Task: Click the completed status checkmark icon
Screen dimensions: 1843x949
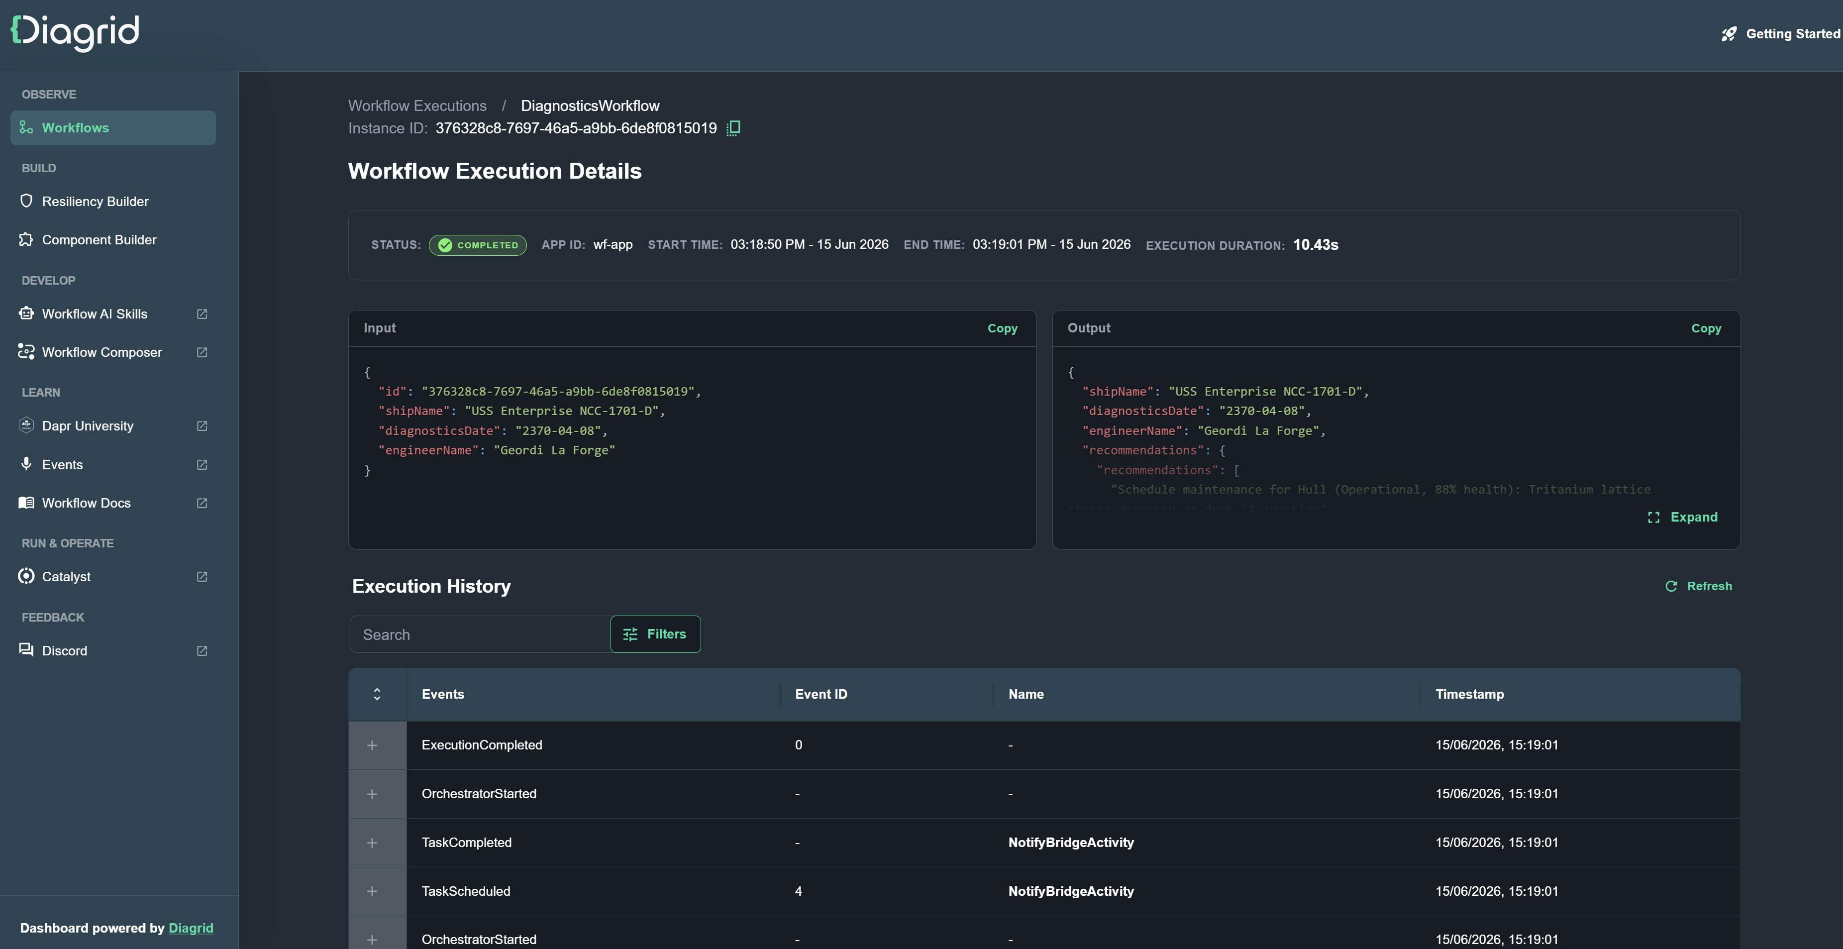Action: point(445,245)
